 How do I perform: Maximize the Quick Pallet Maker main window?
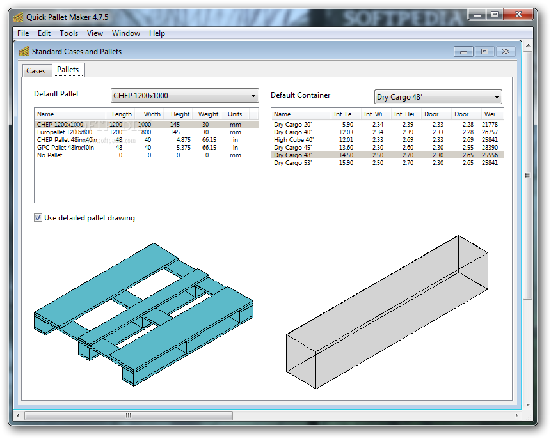[495, 15]
